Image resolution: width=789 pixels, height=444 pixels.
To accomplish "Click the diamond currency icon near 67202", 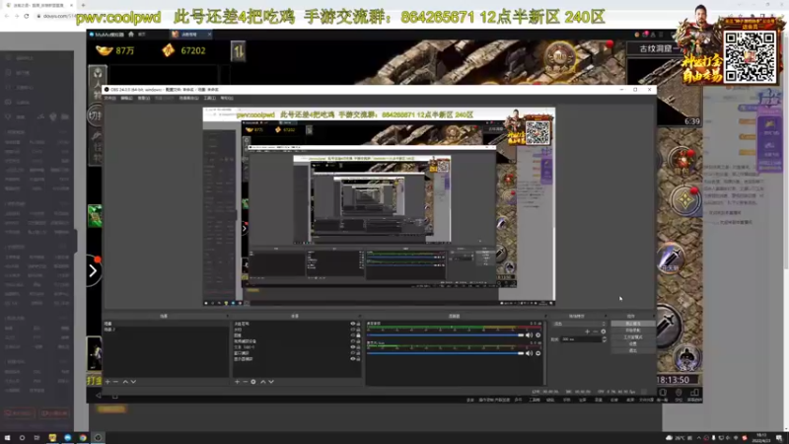I will 168,50.
